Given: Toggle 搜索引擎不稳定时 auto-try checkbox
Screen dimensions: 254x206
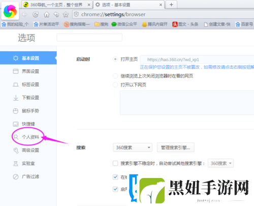Looking at the screenshot, I should point(115,163).
